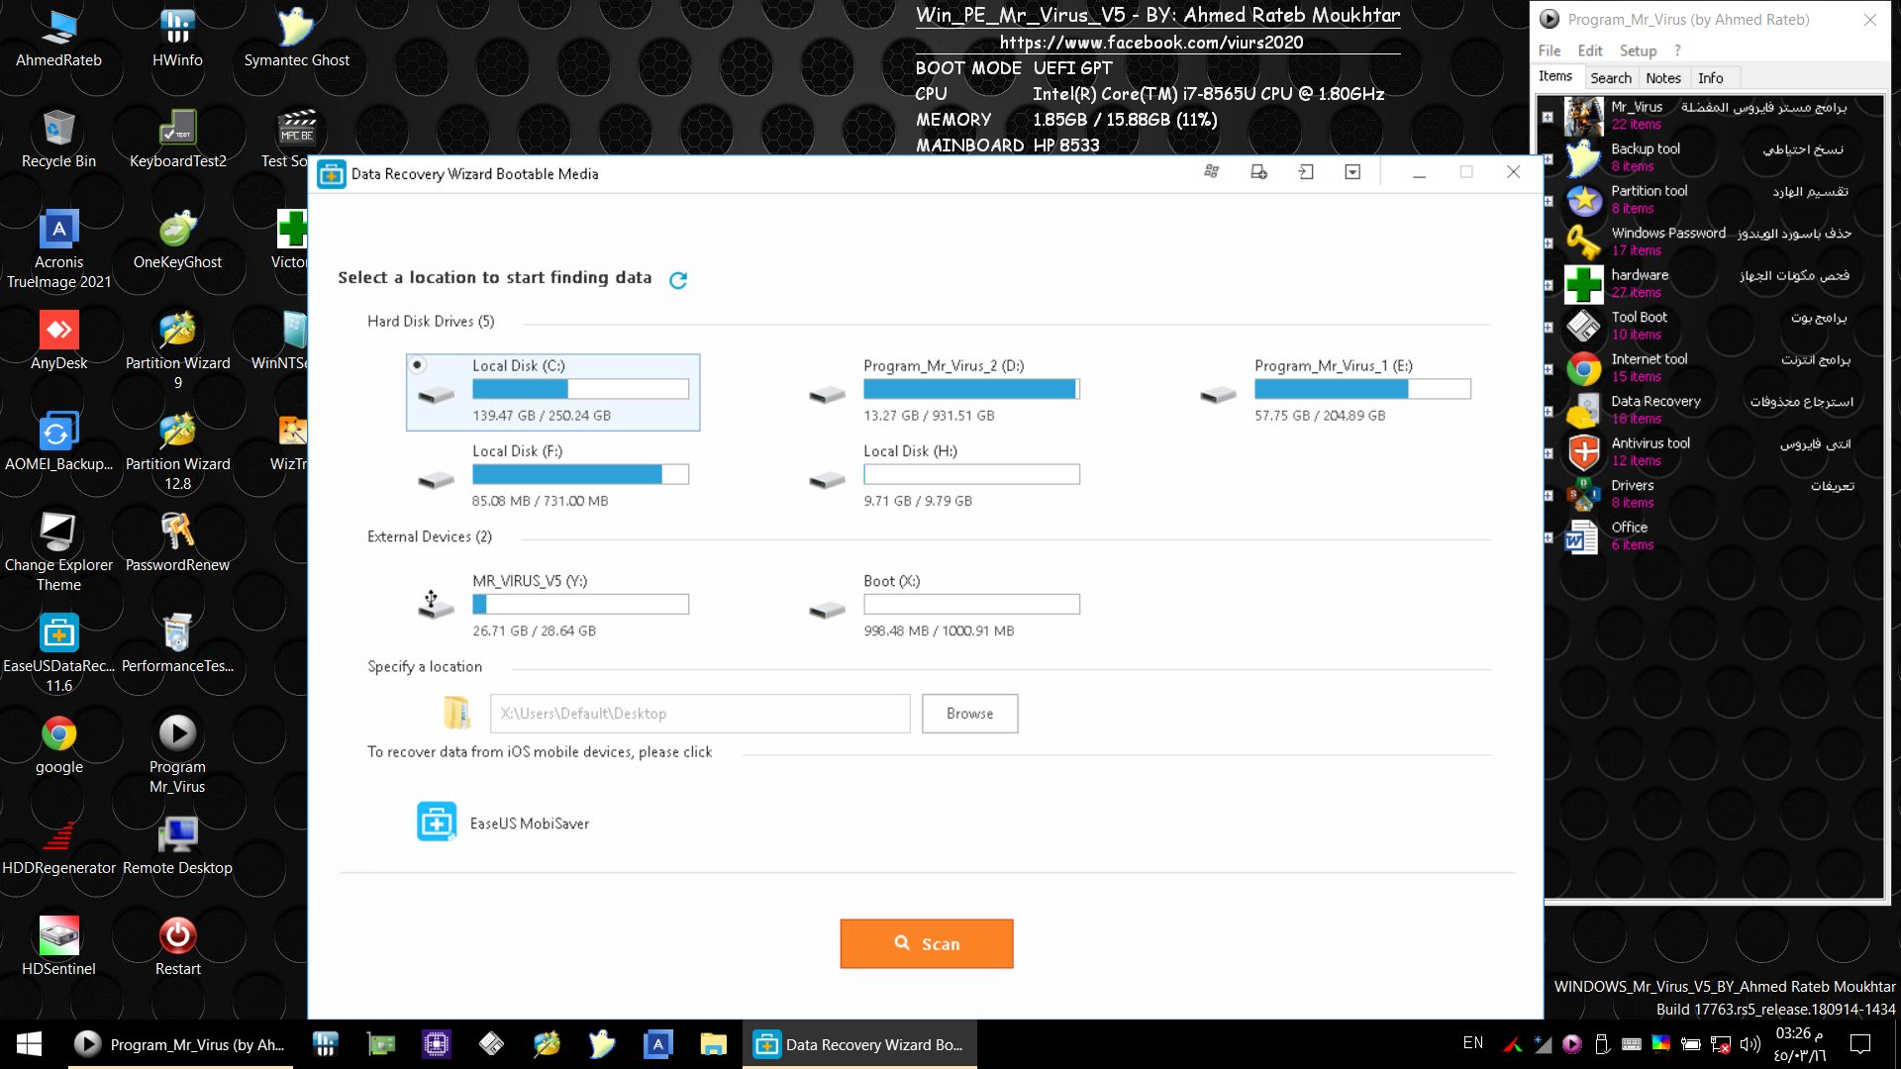Select Local Disk (C:) radio button
The image size is (1901, 1069).
418,365
